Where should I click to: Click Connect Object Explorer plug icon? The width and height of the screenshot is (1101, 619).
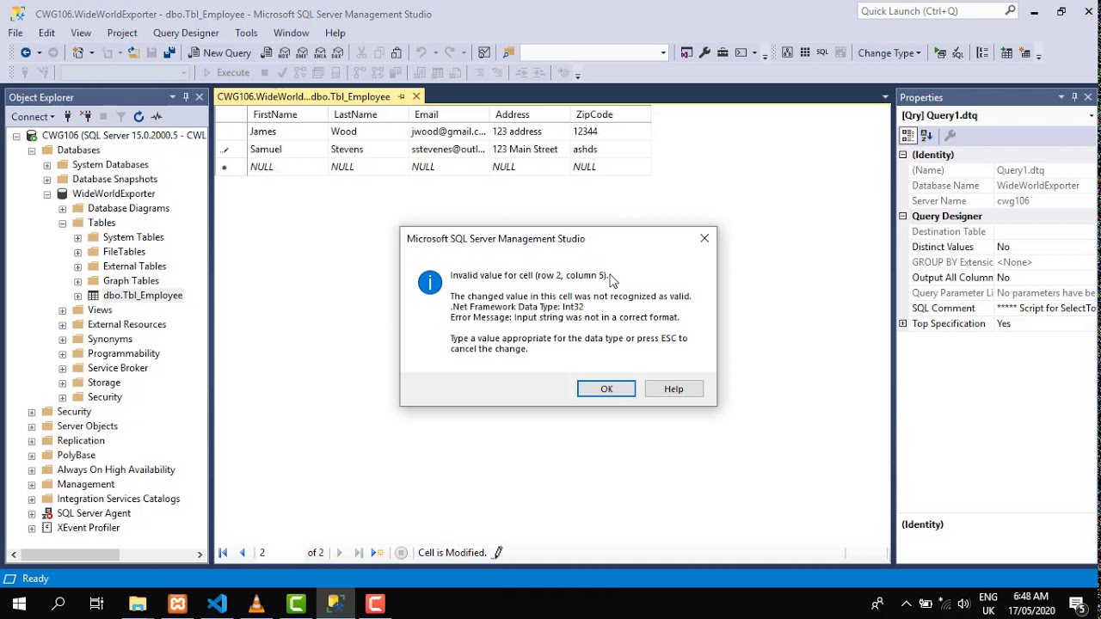pyautogui.click(x=67, y=116)
